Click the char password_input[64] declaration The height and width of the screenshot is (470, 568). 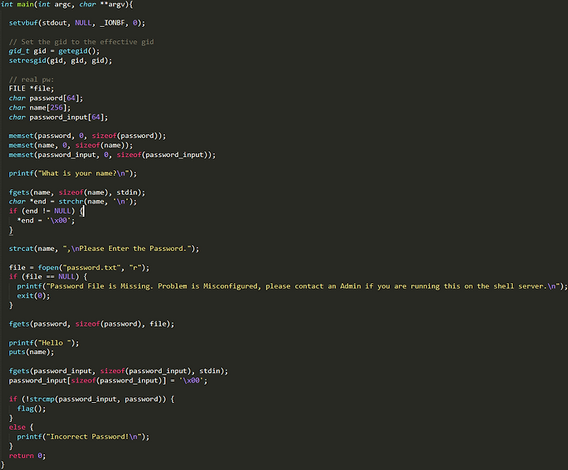58,117
